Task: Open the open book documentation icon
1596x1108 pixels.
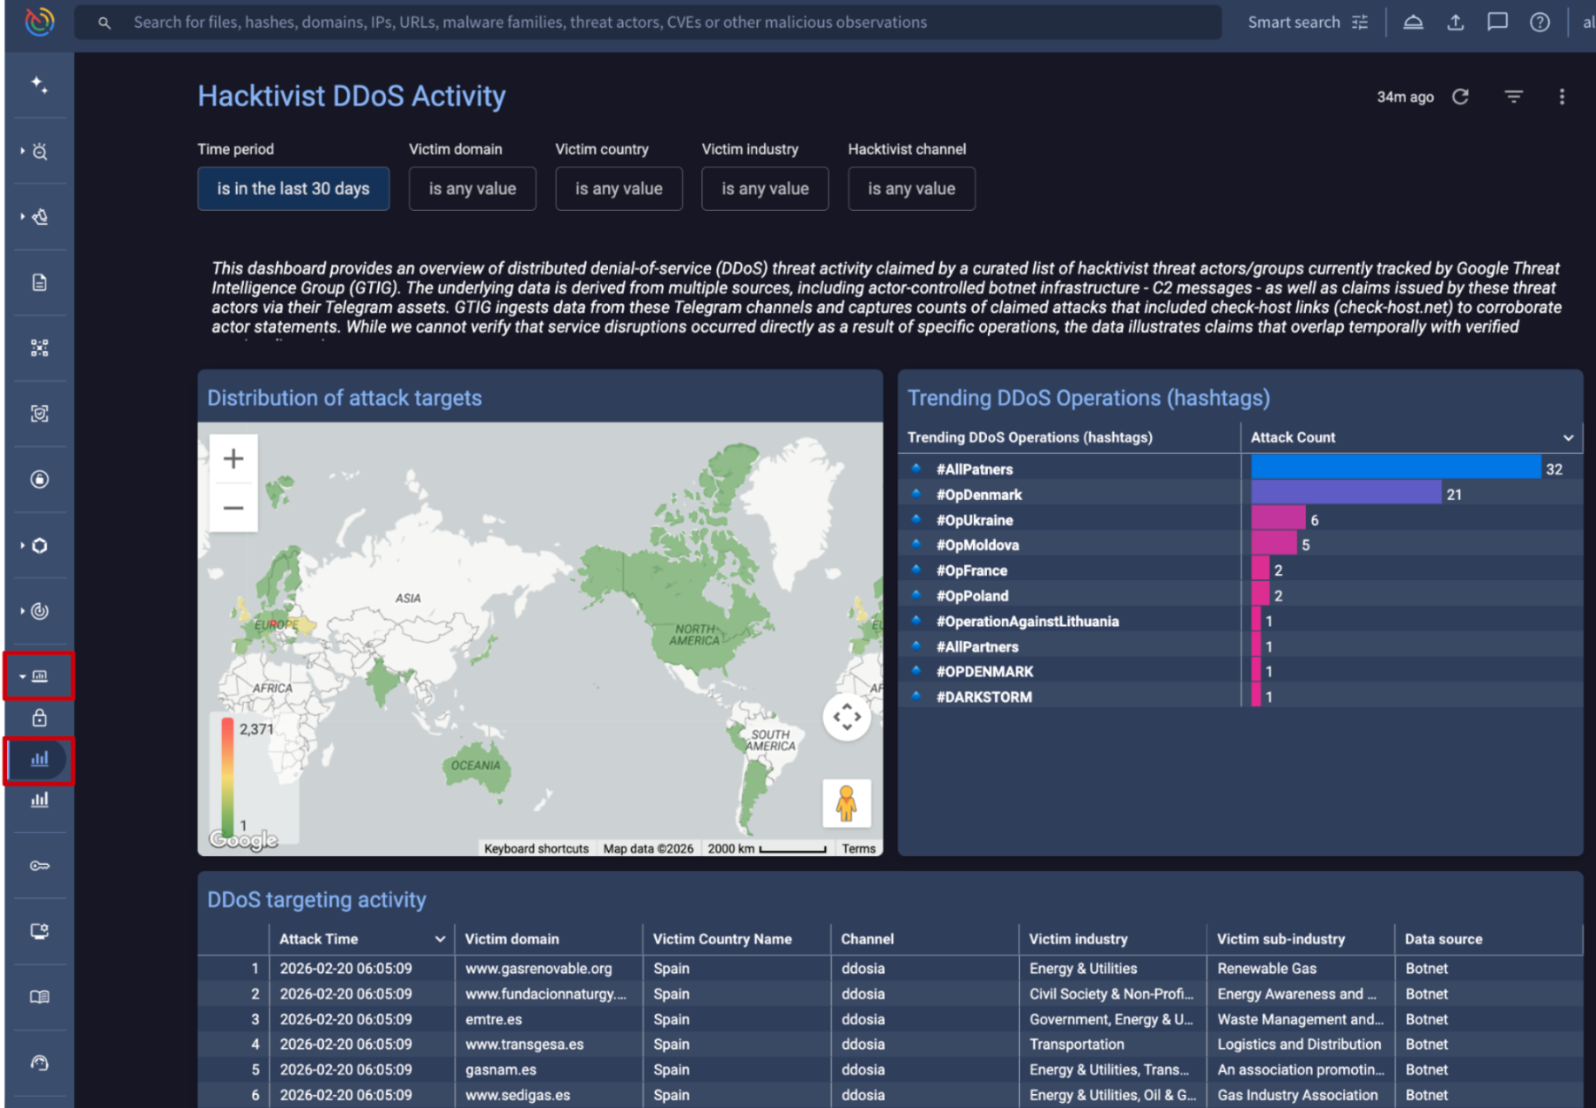Action: [x=39, y=997]
